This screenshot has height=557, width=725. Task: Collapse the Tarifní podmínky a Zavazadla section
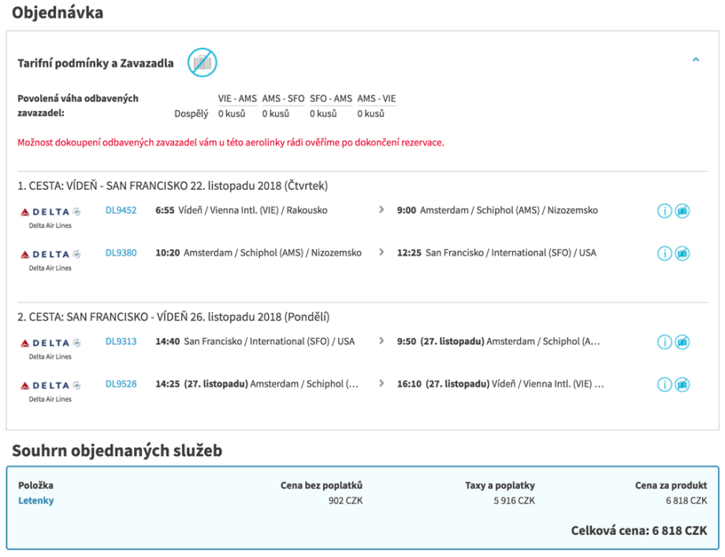coord(695,60)
